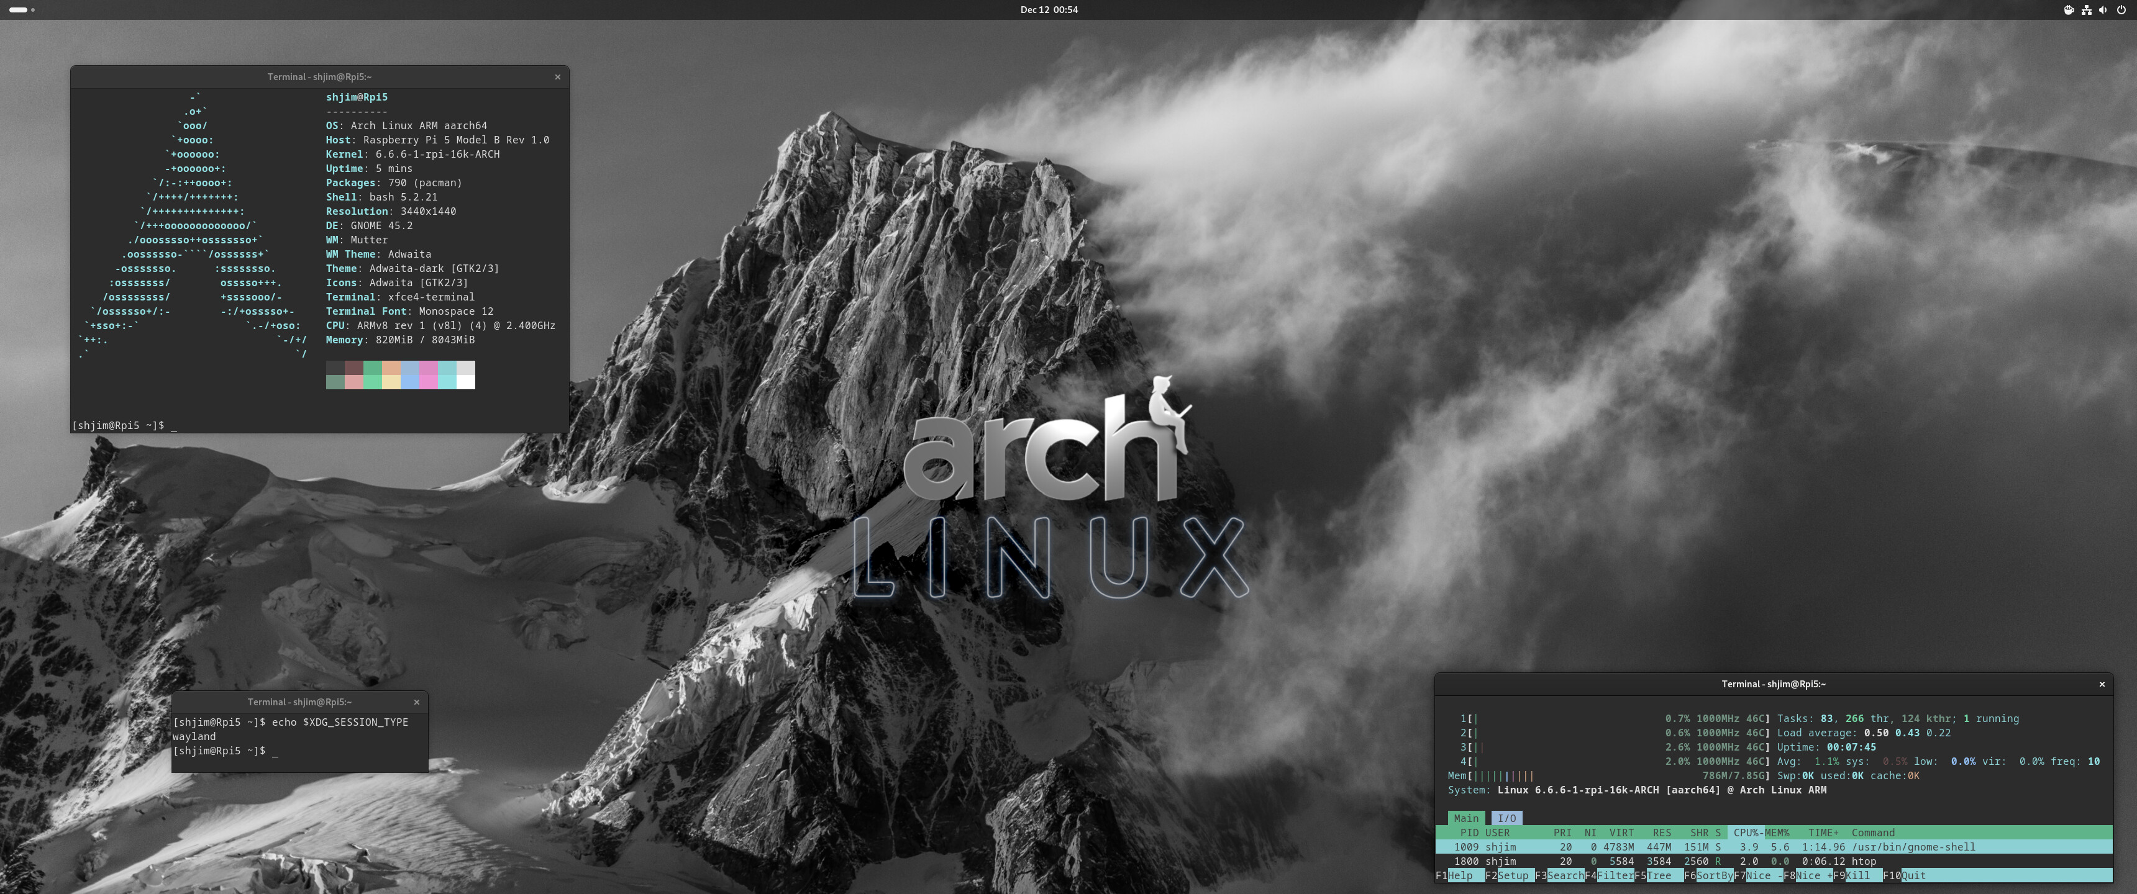Click the wired network icon in top bar
This screenshot has height=894, width=2137.
(x=2085, y=10)
